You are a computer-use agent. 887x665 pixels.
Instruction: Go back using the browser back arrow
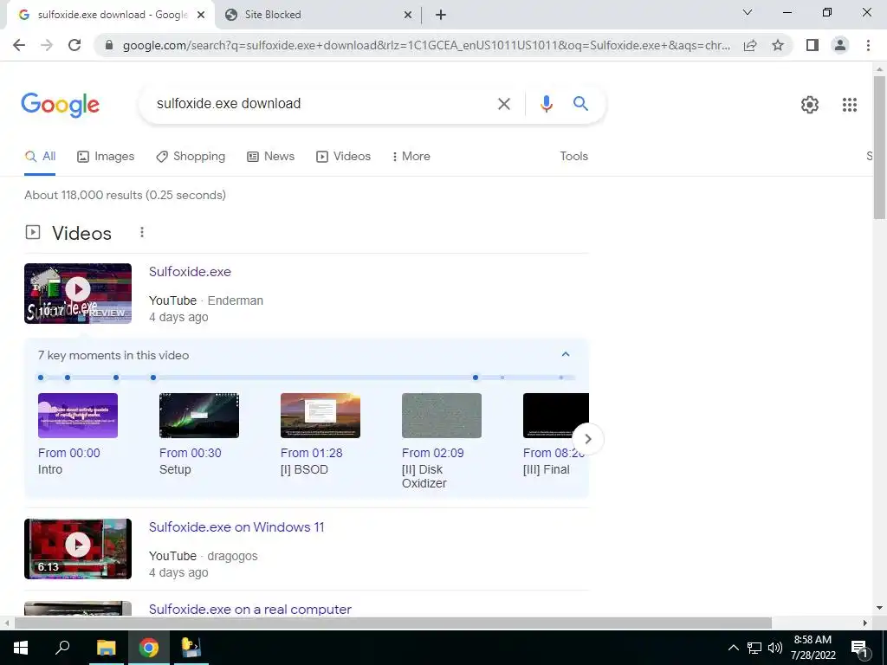(x=19, y=45)
